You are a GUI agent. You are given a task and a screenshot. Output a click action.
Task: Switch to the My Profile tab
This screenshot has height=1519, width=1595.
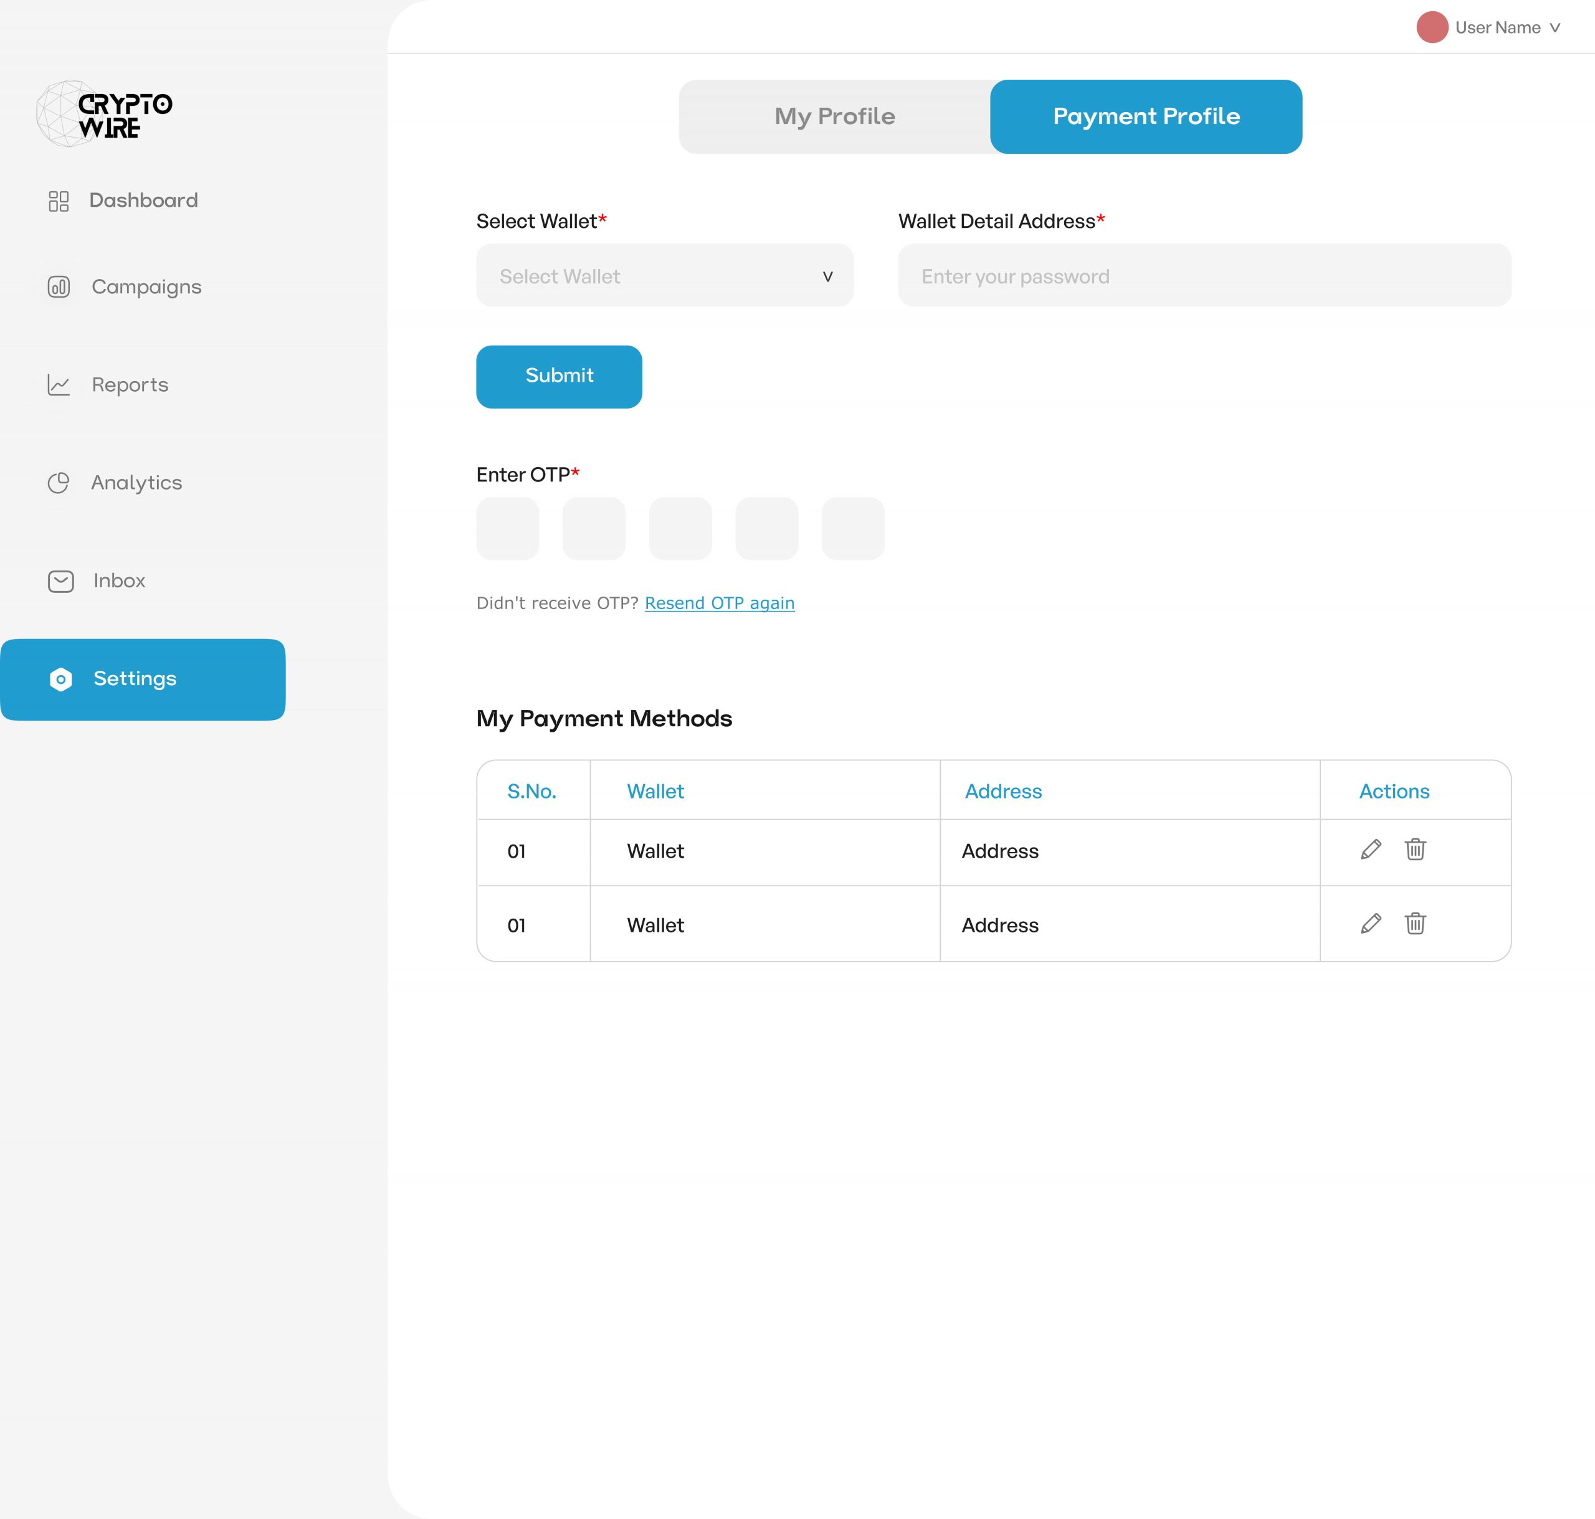click(x=834, y=116)
